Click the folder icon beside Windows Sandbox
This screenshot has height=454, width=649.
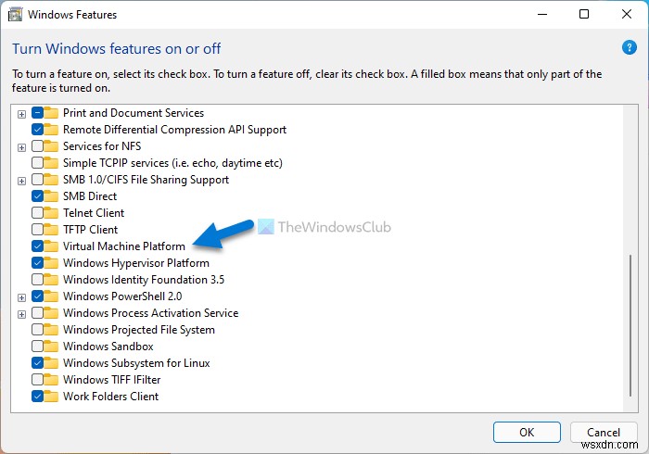[x=52, y=347]
